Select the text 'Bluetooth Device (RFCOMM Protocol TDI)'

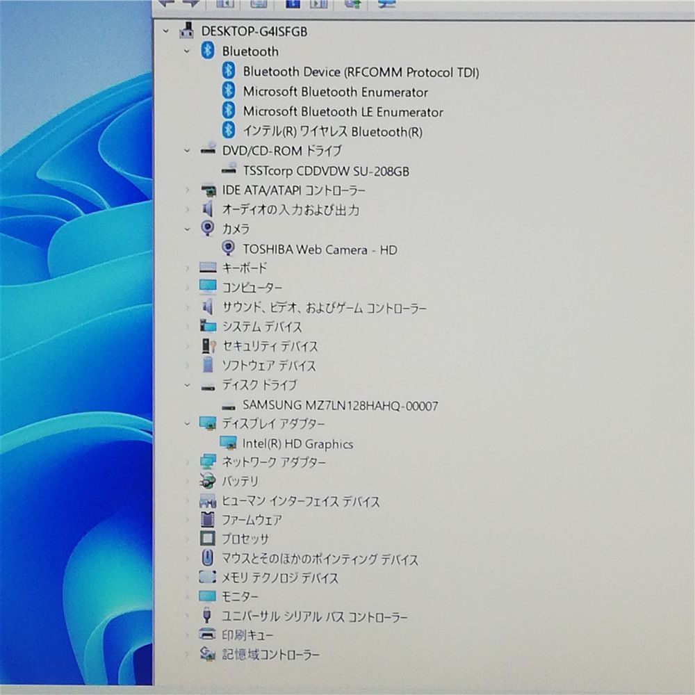coord(361,72)
